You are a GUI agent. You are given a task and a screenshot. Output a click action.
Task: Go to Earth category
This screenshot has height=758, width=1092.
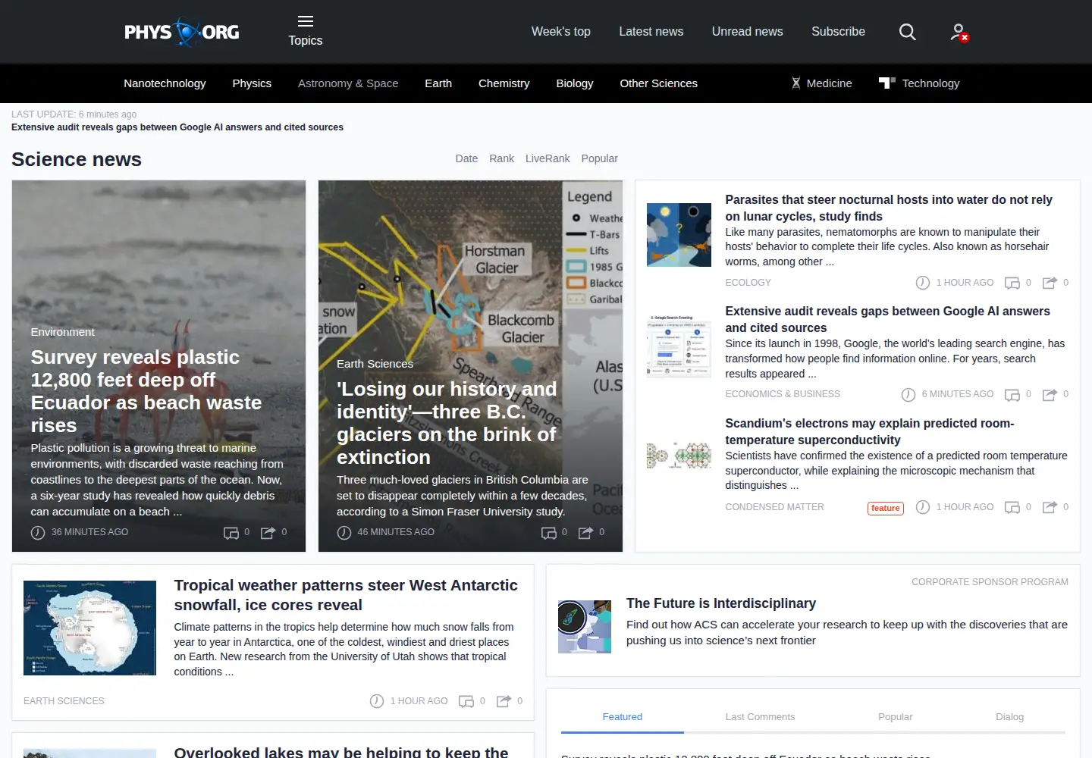coord(438,83)
